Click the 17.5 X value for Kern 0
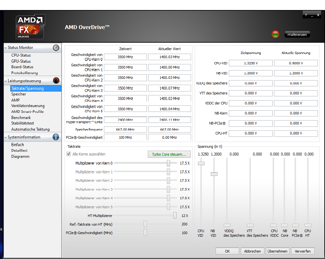 tap(185, 163)
